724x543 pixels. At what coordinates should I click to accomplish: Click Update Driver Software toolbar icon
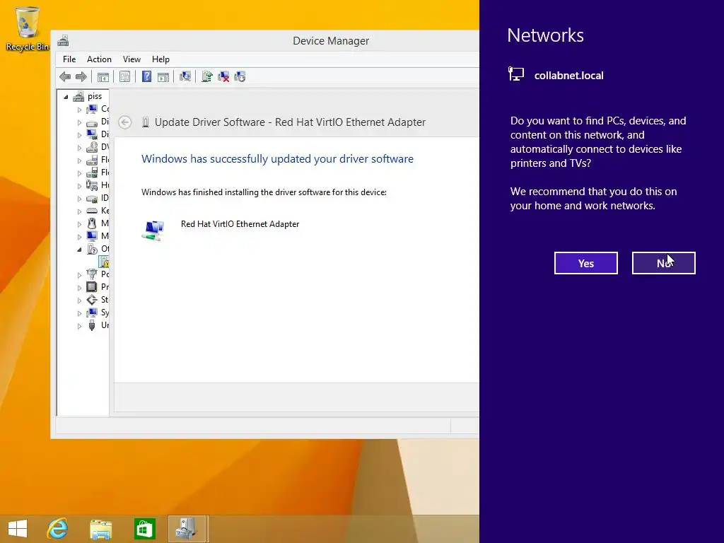coord(207,76)
